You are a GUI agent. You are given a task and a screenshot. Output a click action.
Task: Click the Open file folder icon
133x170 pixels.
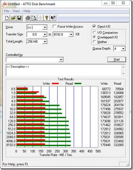tap(13, 18)
